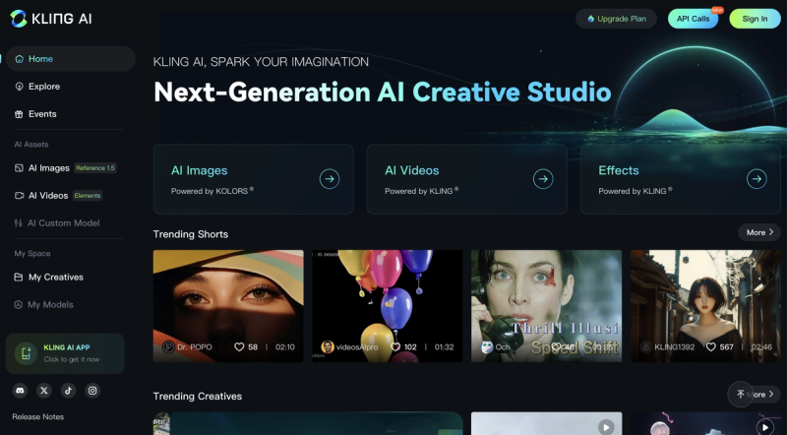Click the Explore compass icon
Screen dimensions: 787x435
[x=19, y=87]
